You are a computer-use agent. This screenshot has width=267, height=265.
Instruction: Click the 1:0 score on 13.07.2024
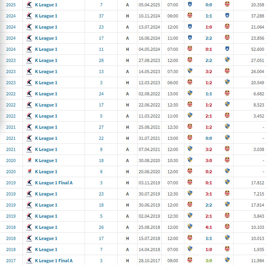pos(209,27)
